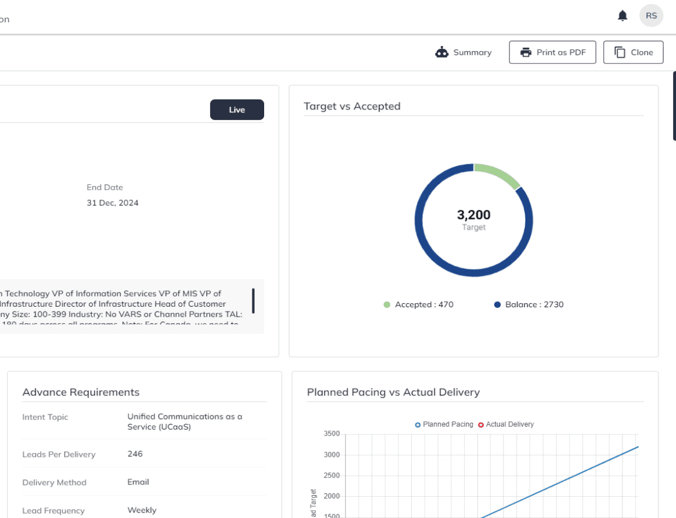
Task: Click the Delivery Method label
Action: [54, 482]
